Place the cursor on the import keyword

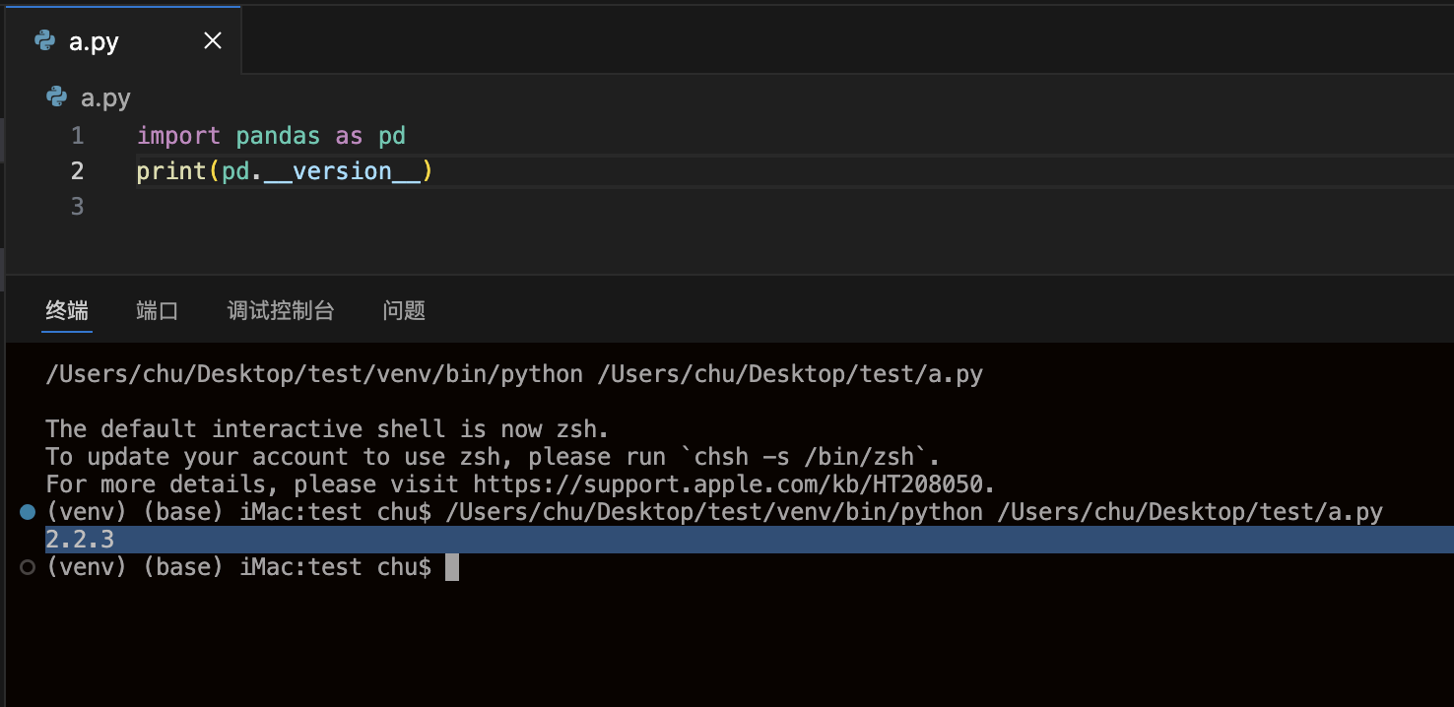coord(178,136)
